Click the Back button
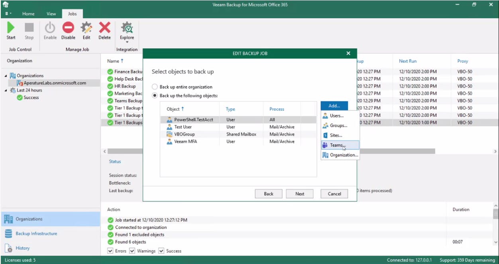This screenshot has height=264, width=499. 269,194
